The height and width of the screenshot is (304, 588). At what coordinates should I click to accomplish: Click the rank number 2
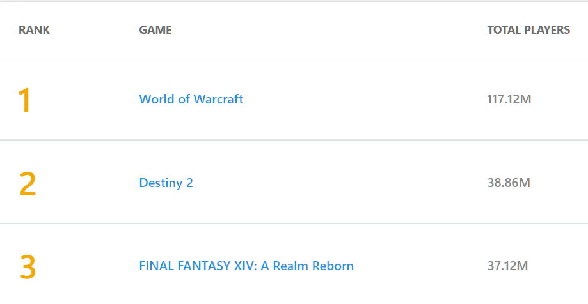[x=28, y=184]
